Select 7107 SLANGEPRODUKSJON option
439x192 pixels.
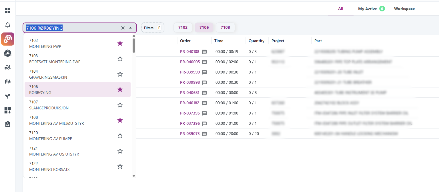tap(77, 105)
